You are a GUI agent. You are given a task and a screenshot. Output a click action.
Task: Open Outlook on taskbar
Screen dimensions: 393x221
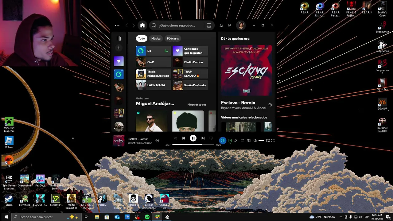point(117,217)
